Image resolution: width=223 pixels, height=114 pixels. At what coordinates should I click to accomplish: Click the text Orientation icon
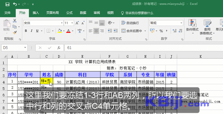click(110, 23)
